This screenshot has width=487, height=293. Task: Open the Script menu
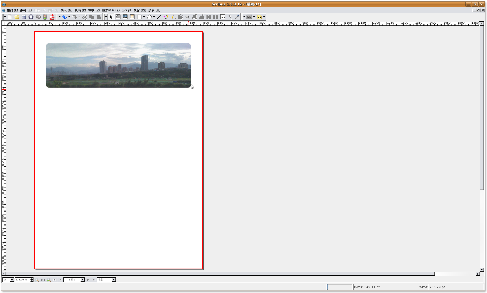127,10
